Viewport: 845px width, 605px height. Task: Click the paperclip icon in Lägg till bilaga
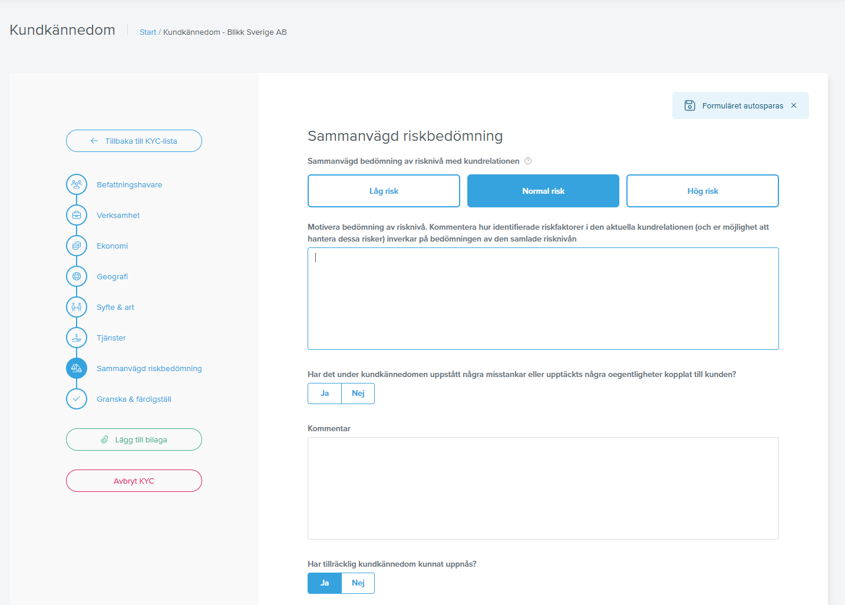(x=104, y=439)
